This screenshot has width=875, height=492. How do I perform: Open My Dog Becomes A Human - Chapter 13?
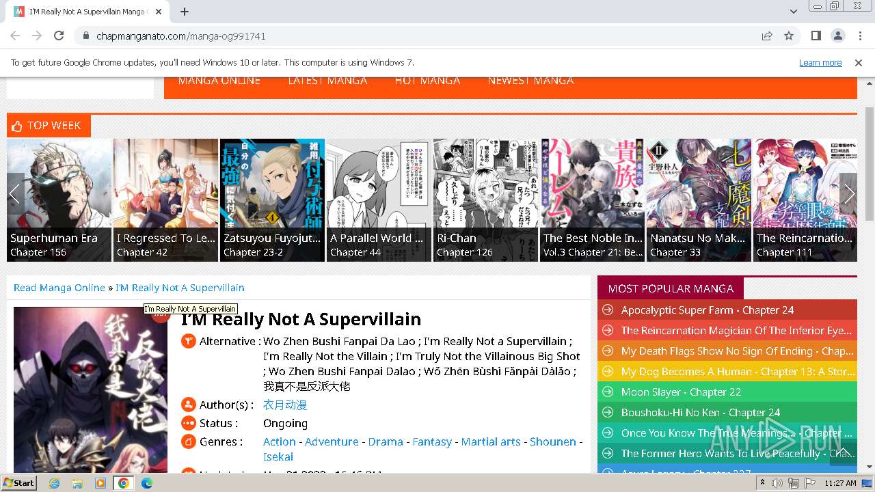(x=738, y=372)
